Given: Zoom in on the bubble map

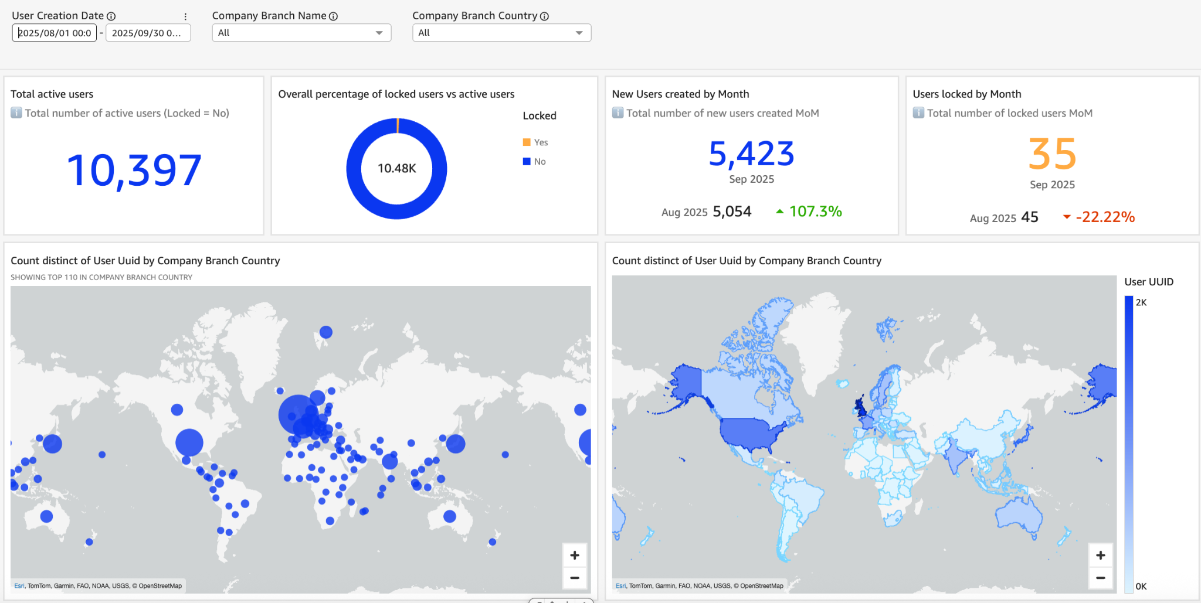Looking at the screenshot, I should click(575, 555).
